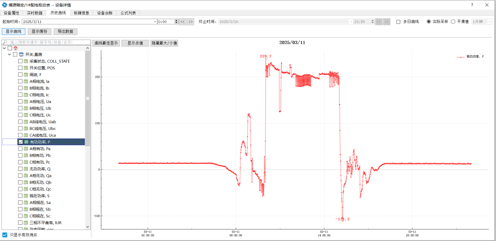Uncheck the 有功功率, P measurement checkbox

pyautogui.click(x=20, y=142)
